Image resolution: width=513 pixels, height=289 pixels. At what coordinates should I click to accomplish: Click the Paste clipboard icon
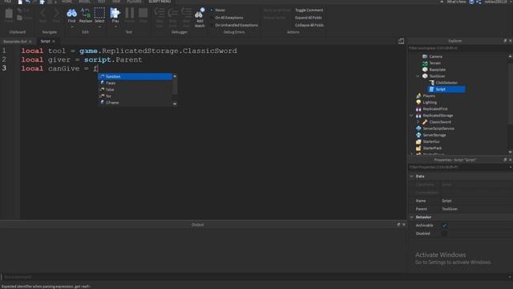9,14
